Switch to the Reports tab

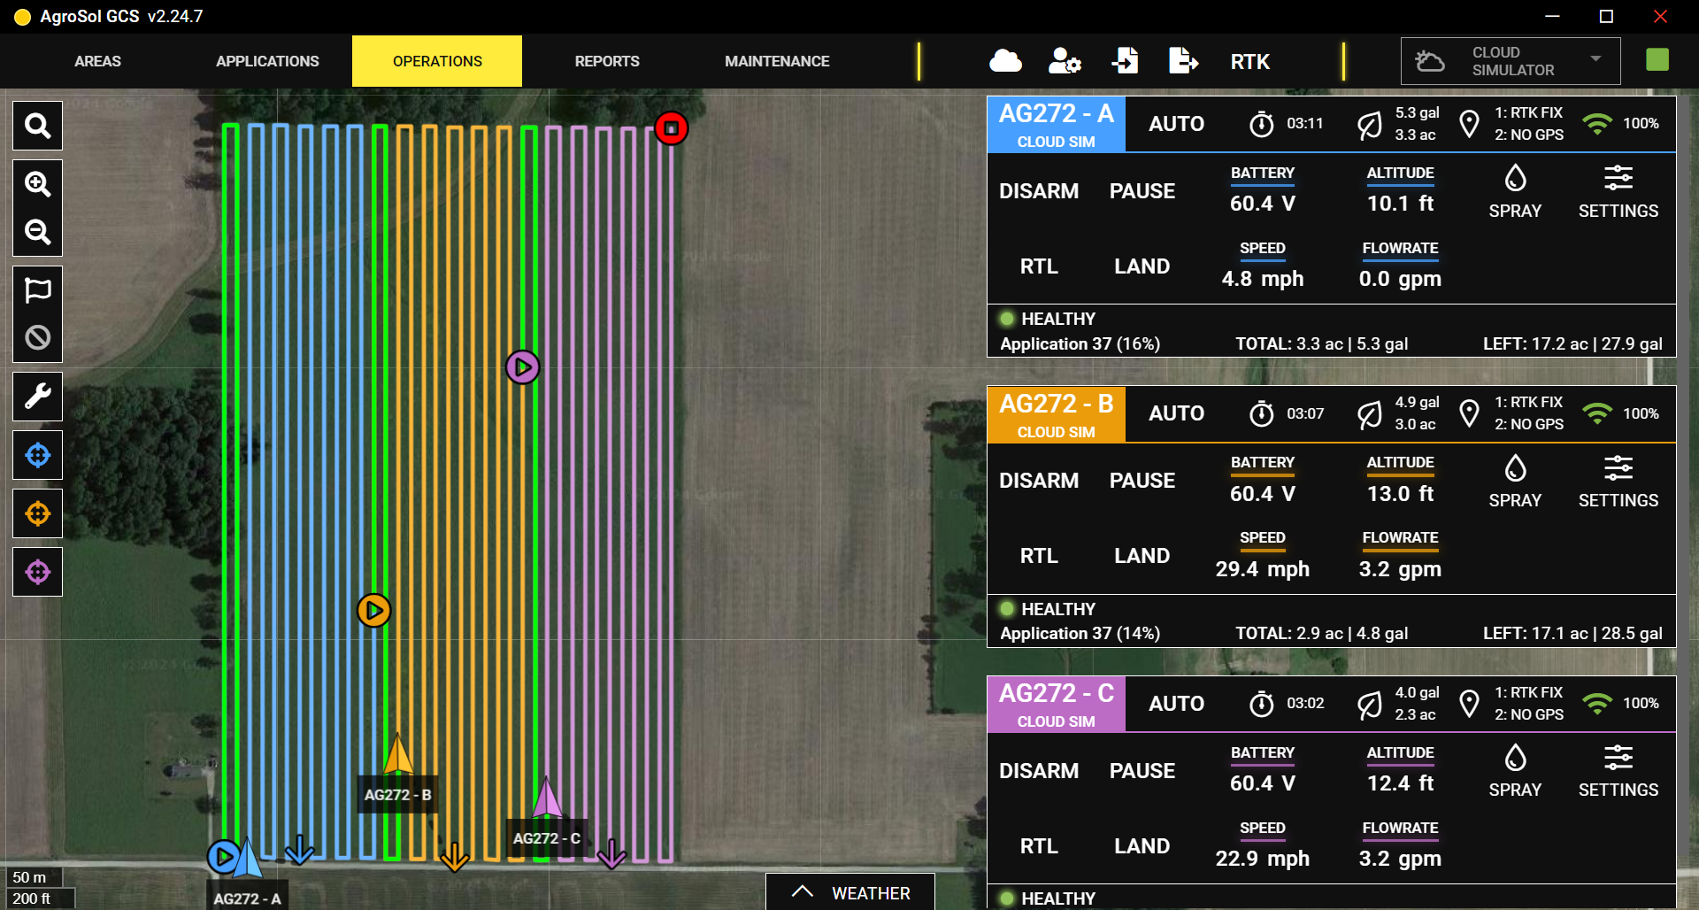pyautogui.click(x=607, y=61)
